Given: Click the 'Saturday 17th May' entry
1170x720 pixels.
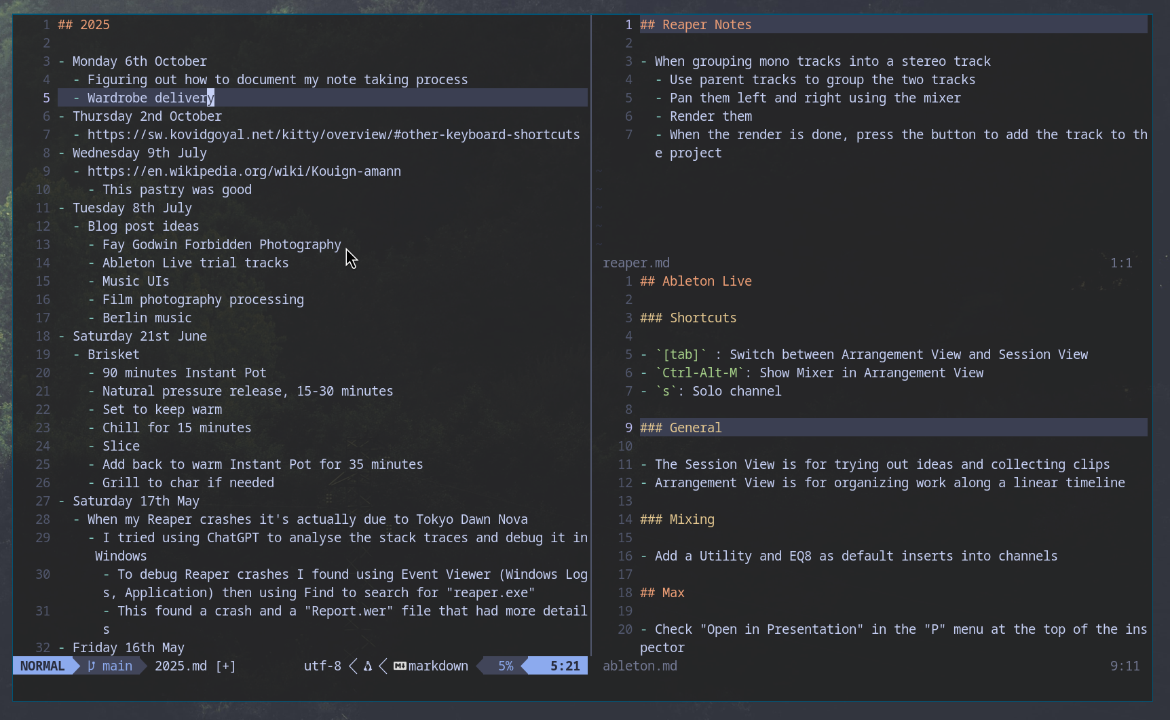Looking at the screenshot, I should pyautogui.click(x=136, y=501).
